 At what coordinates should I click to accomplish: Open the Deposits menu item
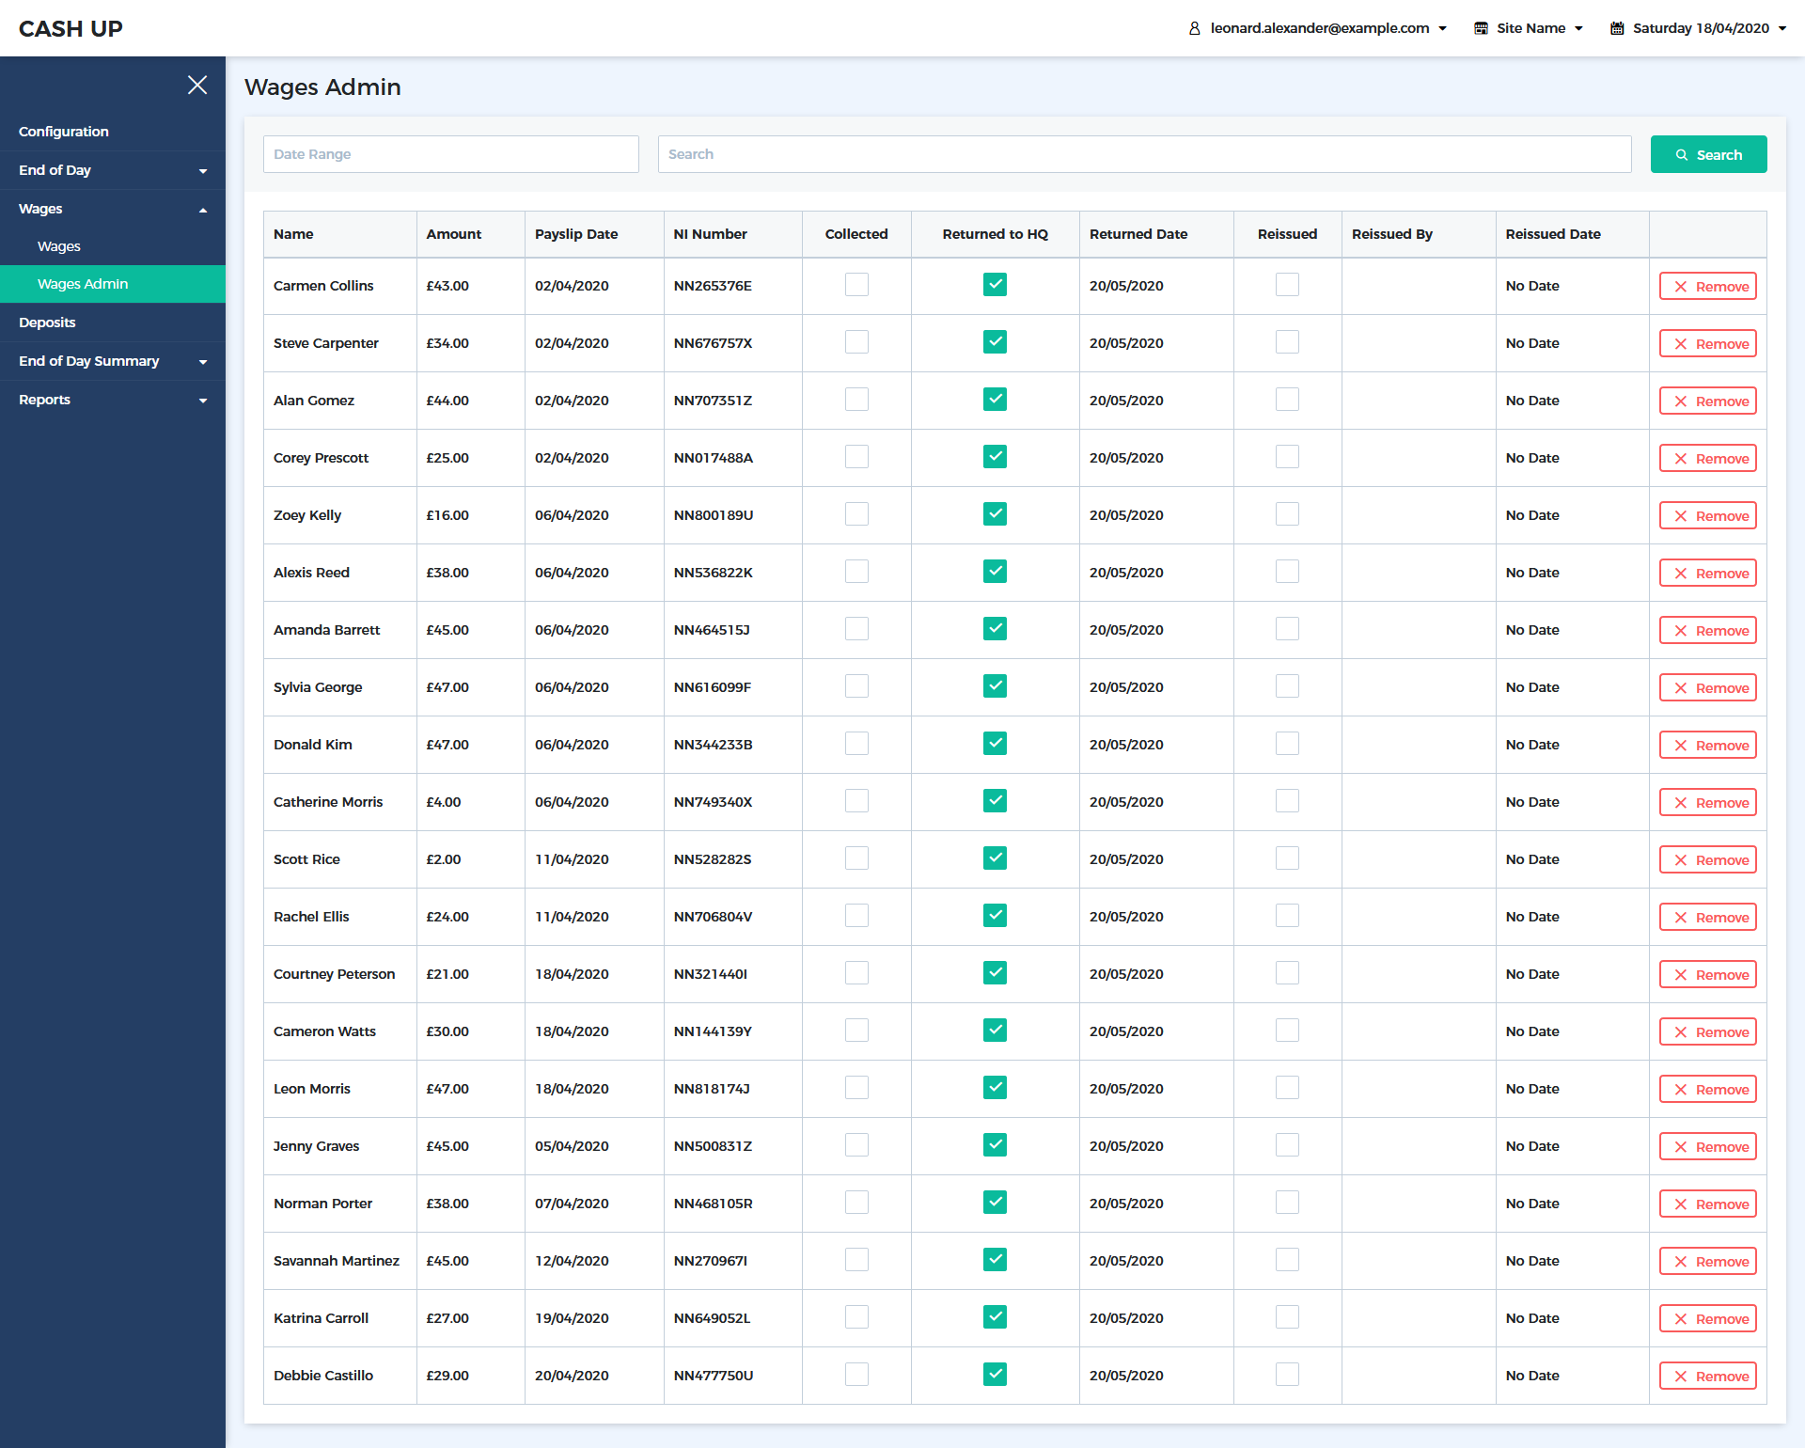point(47,323)
